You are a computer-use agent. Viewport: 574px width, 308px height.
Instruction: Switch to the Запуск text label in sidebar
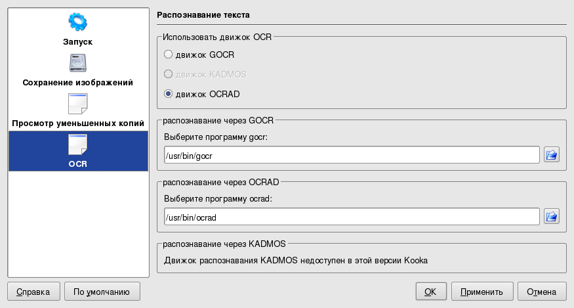coord(78,42)
